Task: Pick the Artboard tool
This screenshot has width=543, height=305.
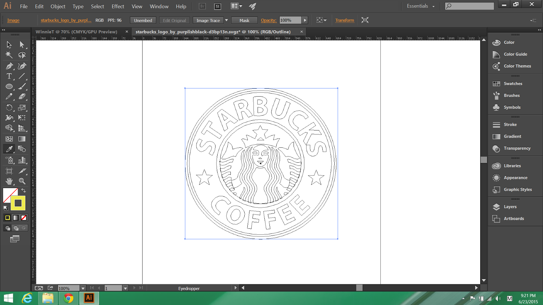Action: pyautogui.click(x=9, y=171)
